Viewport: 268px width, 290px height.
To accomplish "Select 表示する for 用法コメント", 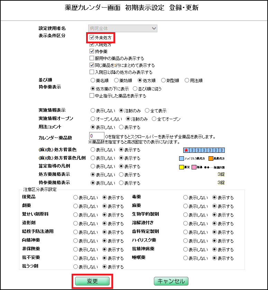I will pyautogui.click(x=121, y=127).
